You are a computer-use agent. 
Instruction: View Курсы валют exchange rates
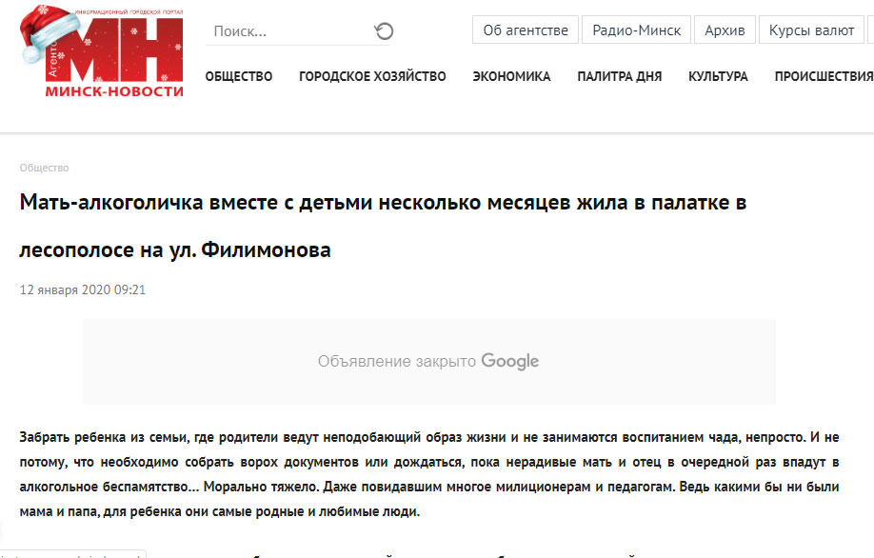(x=811, y=30)
